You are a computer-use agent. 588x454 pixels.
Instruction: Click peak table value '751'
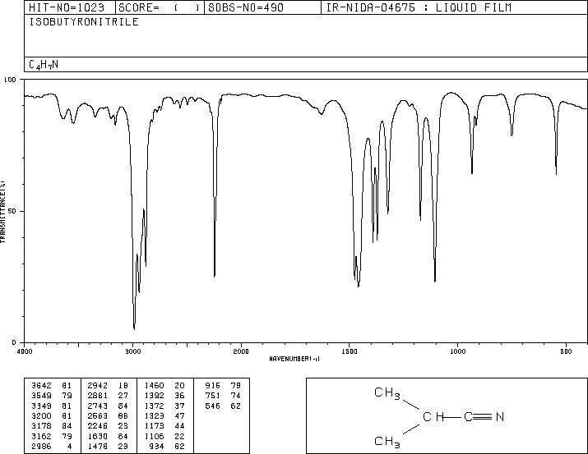213,396
